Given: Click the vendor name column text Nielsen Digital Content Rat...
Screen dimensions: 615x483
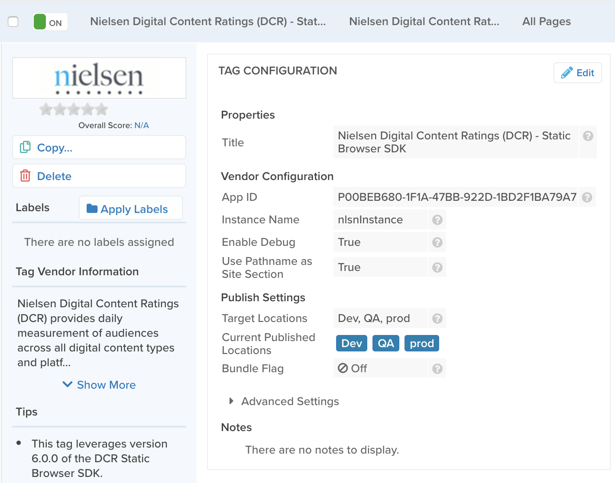Looking at the screenshot, I should (x=424, y=22).
